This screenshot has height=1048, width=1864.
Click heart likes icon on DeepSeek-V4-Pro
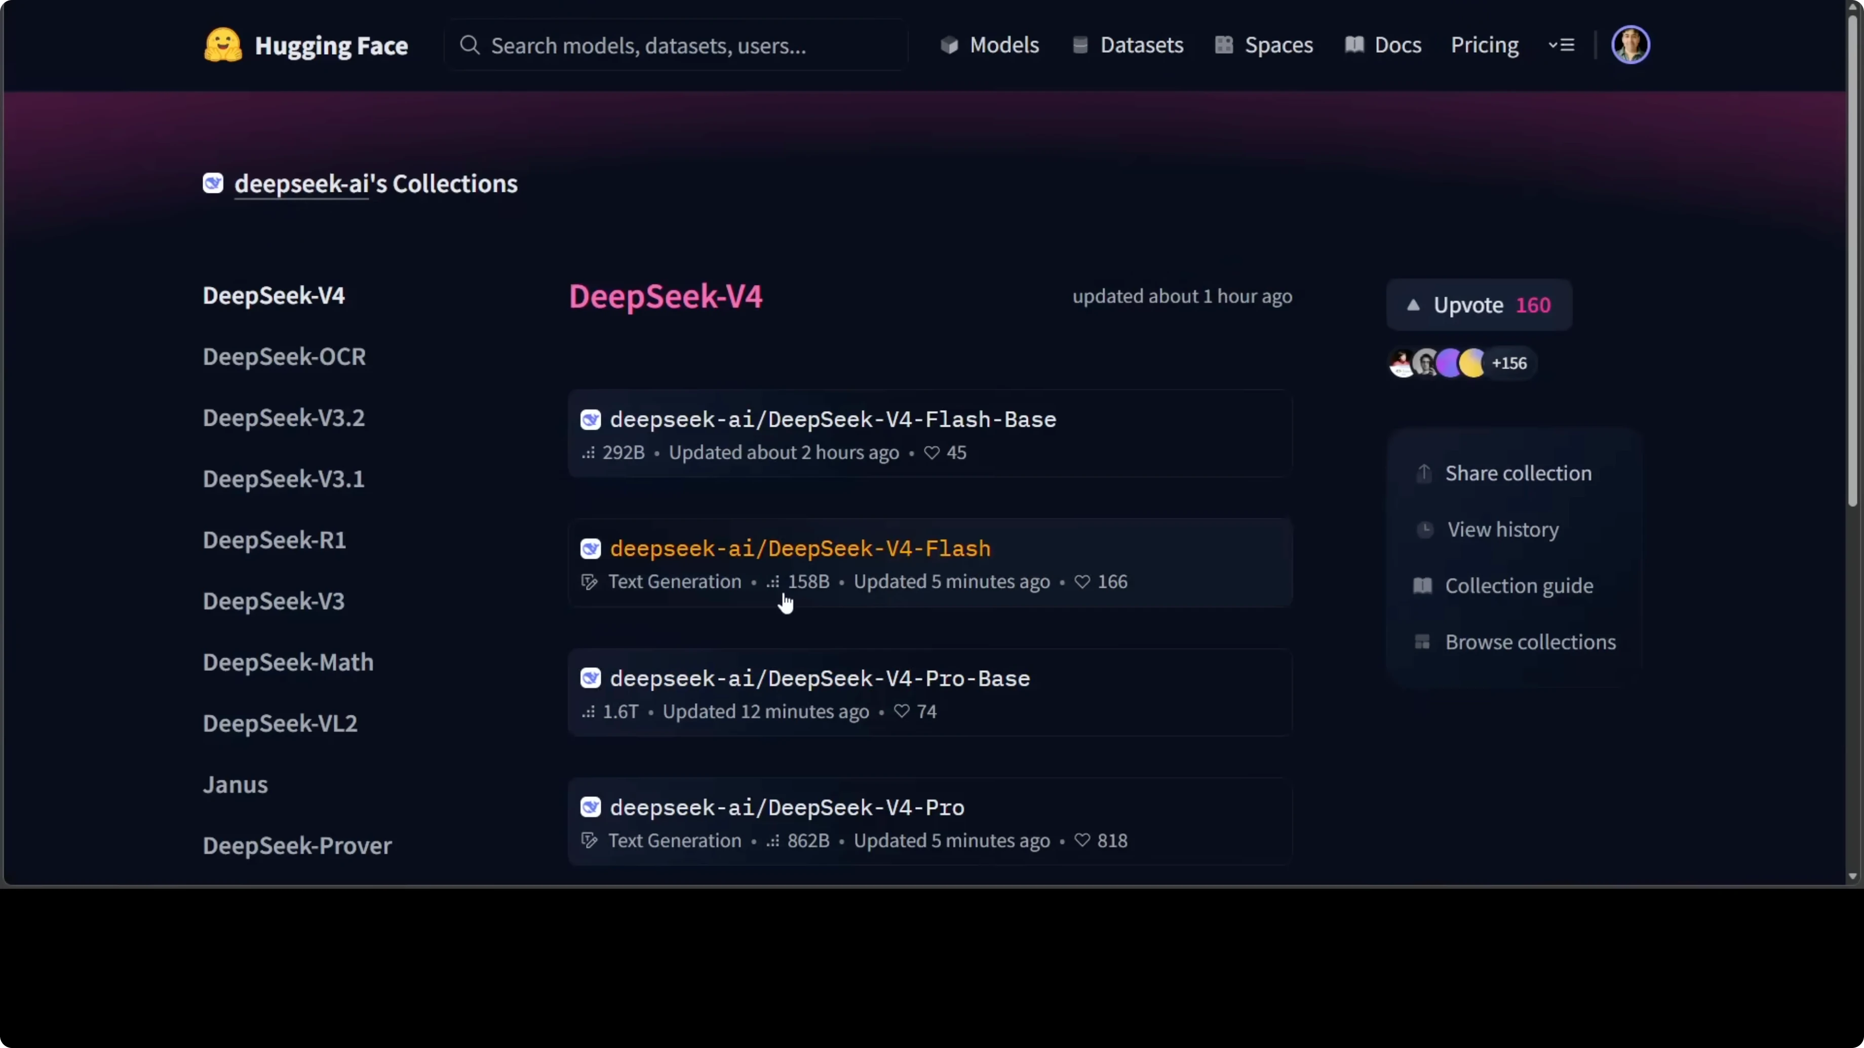[1082, 840]
